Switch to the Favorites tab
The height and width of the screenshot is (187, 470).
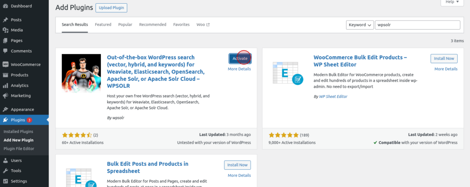tap(181, 25)
